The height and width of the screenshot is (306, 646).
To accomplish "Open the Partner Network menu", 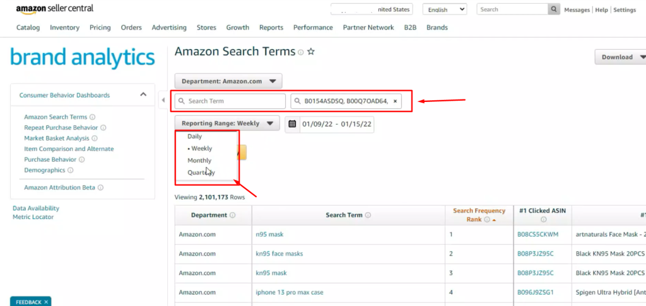I will pyautogui.click(x=368, y=28).
